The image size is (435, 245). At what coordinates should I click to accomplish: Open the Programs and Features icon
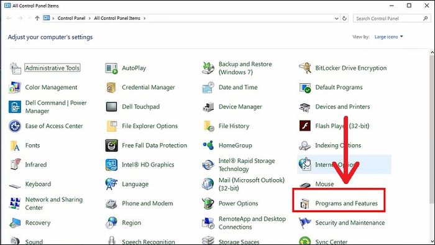(305, 204)
